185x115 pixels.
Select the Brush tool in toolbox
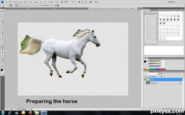tap(2, 29)
